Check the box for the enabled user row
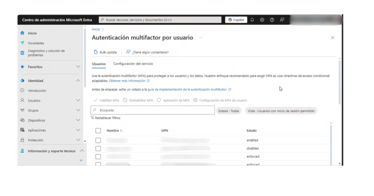374x196 pixels. click(98, 141)
